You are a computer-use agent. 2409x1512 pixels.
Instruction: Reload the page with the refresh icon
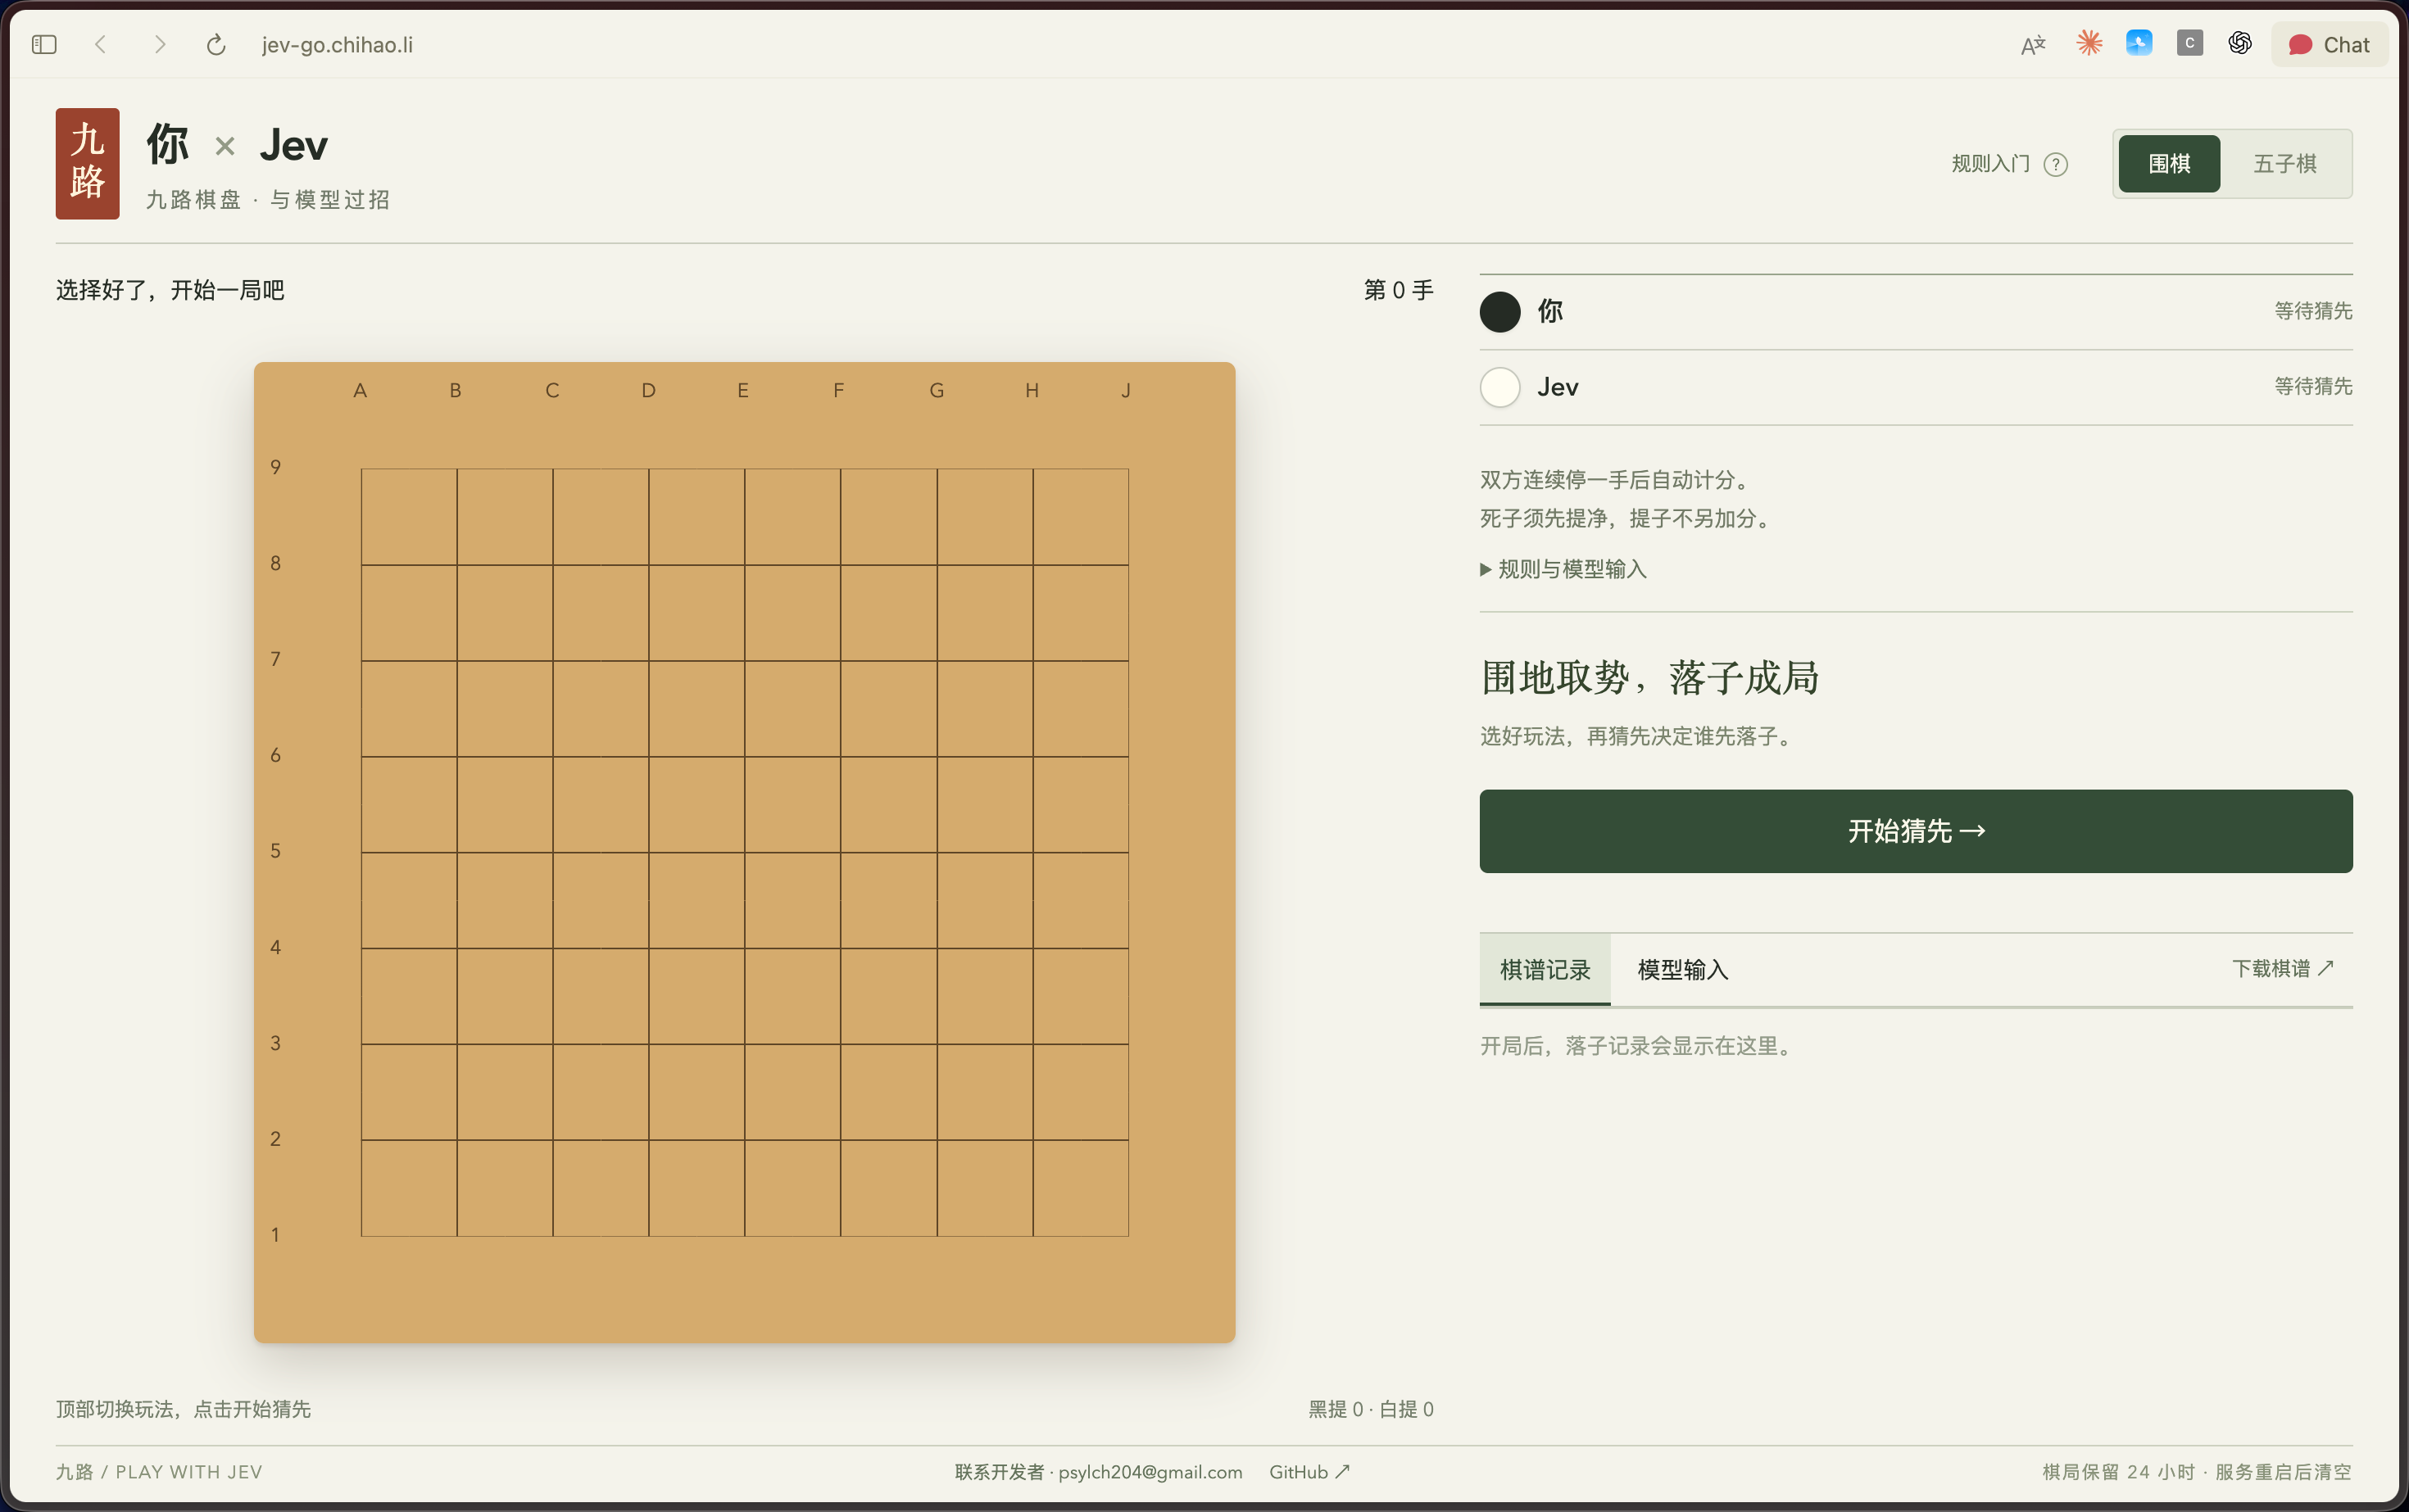pos(216,44)
